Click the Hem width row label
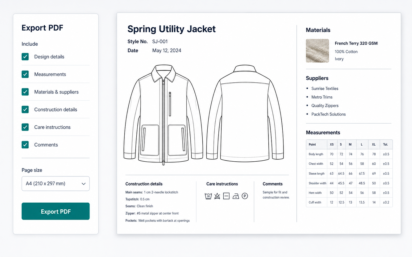 click(315, 193)
